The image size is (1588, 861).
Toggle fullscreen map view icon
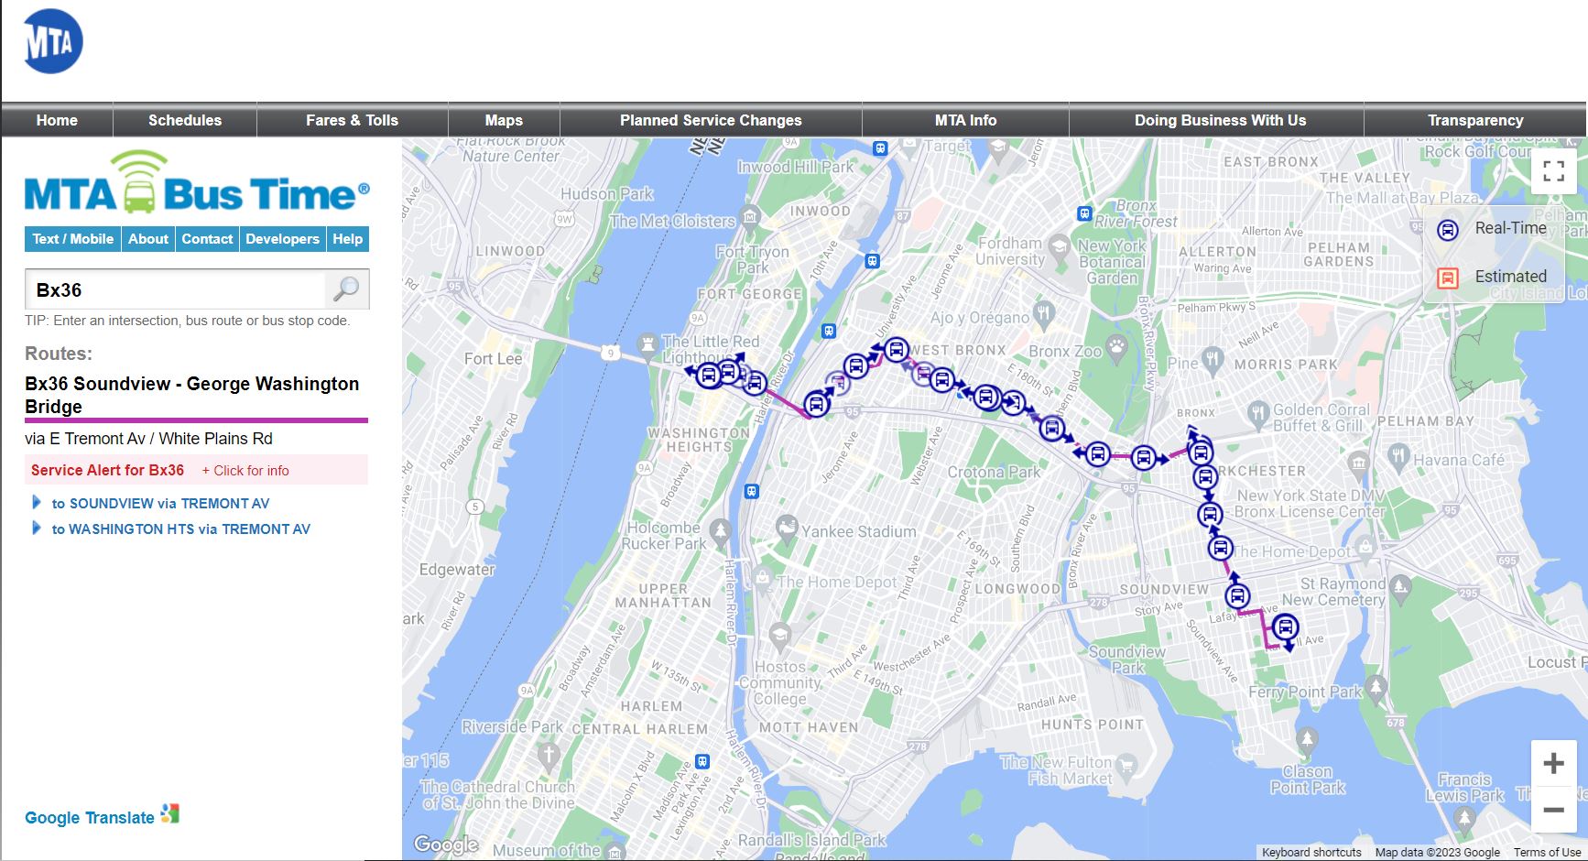coord(1553,171)
